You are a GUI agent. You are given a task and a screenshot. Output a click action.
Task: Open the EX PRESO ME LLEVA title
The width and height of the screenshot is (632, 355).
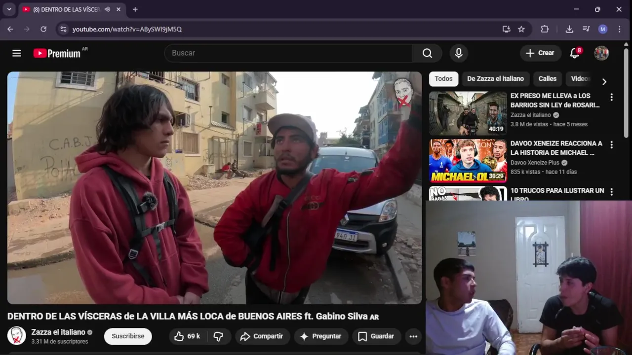[x=555, y=100]
